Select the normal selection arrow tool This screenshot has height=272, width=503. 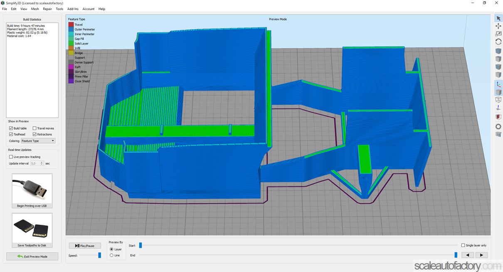tap(498, 18)
